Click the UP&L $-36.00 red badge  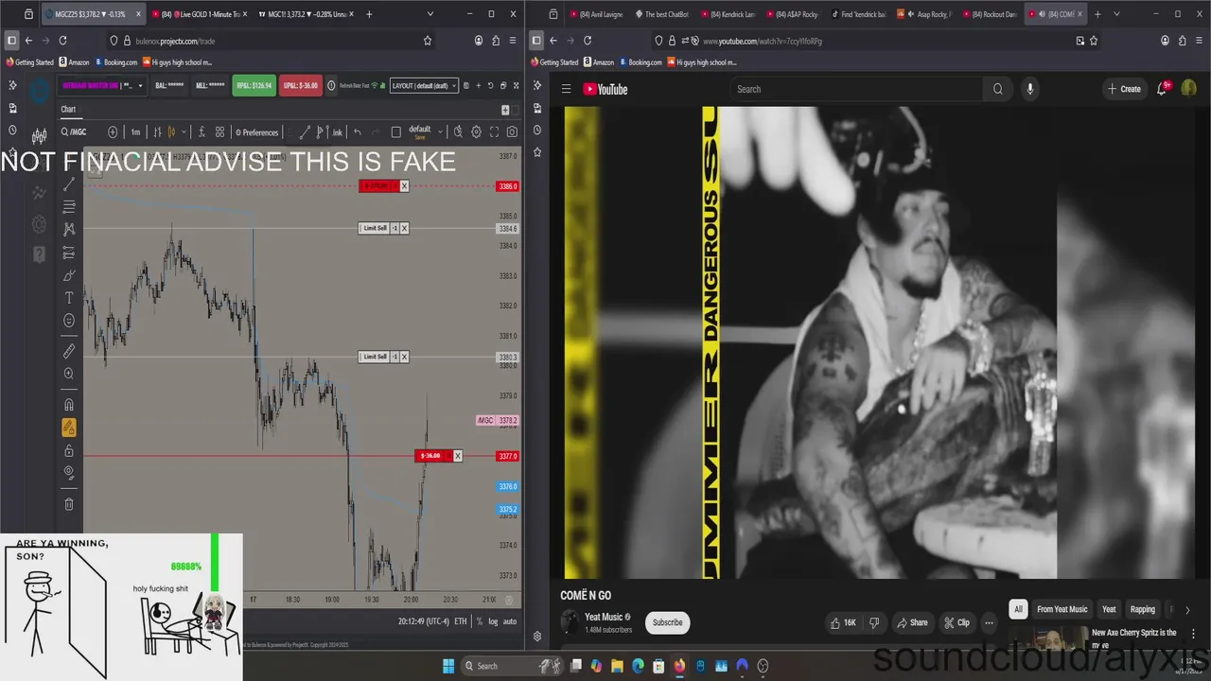[300, 85]
